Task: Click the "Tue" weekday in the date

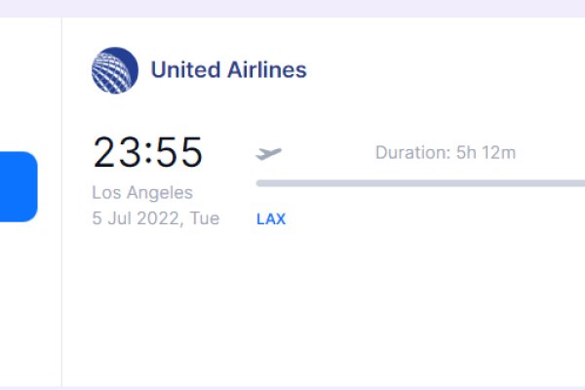Action: point(205,218)
